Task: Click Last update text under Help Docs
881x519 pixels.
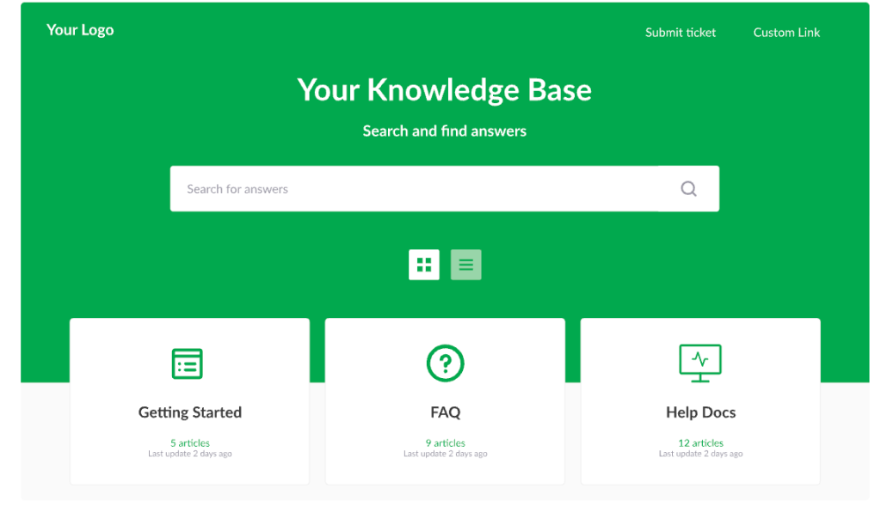Action: point(700,454)
